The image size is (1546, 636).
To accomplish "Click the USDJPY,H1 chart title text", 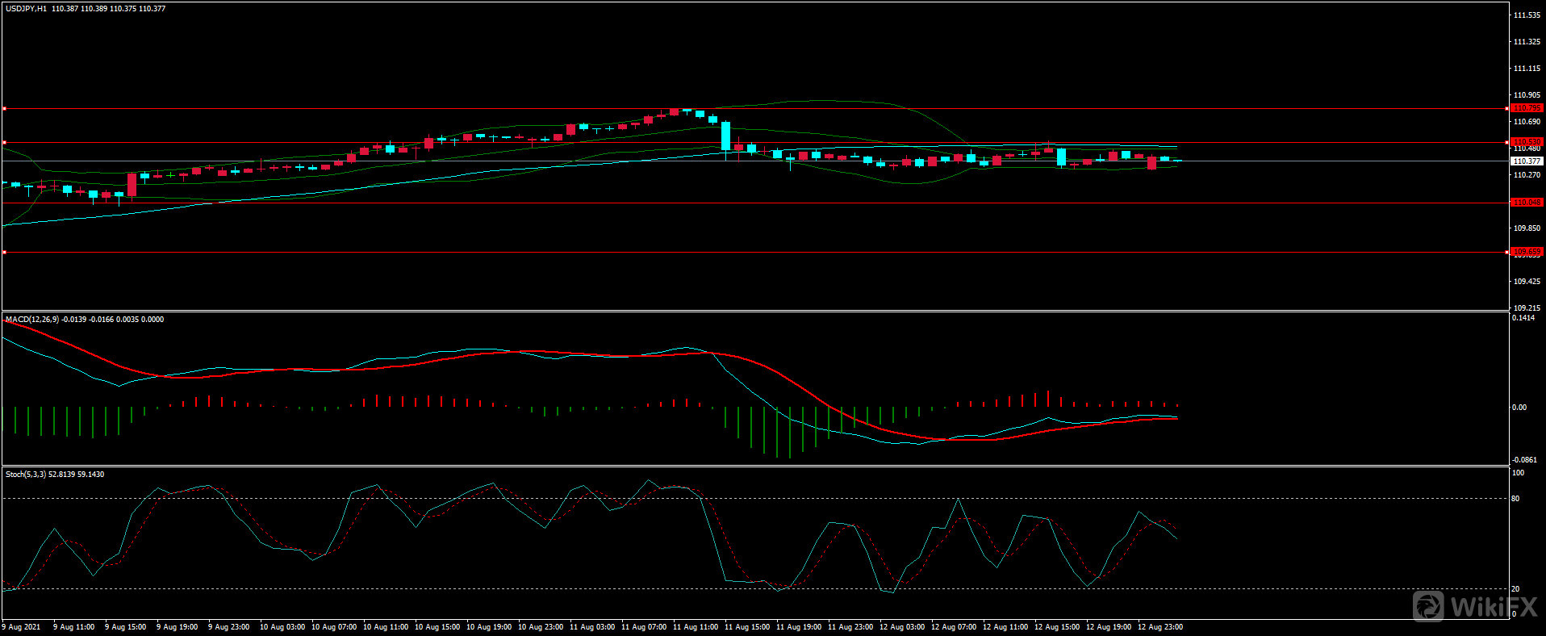I will 26,9.
